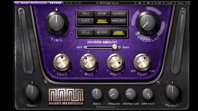Click the redo arrow in the top bar
198x111 pixels.
pyautogui.click(x=75, y=3)
